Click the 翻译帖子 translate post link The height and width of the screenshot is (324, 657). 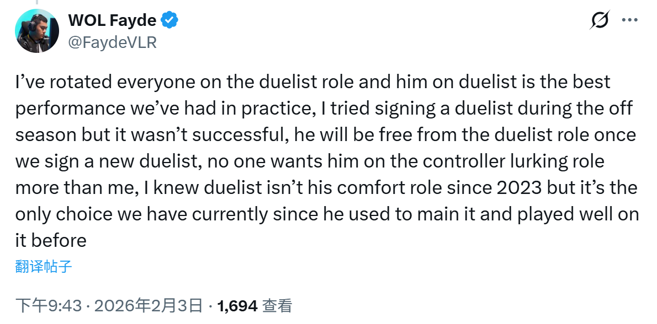[x=44, y=266]
